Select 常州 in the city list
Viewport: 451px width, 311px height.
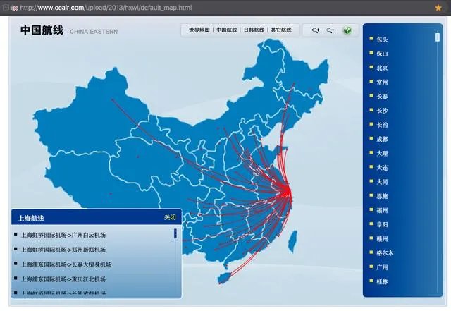click(x=382, y=82)
